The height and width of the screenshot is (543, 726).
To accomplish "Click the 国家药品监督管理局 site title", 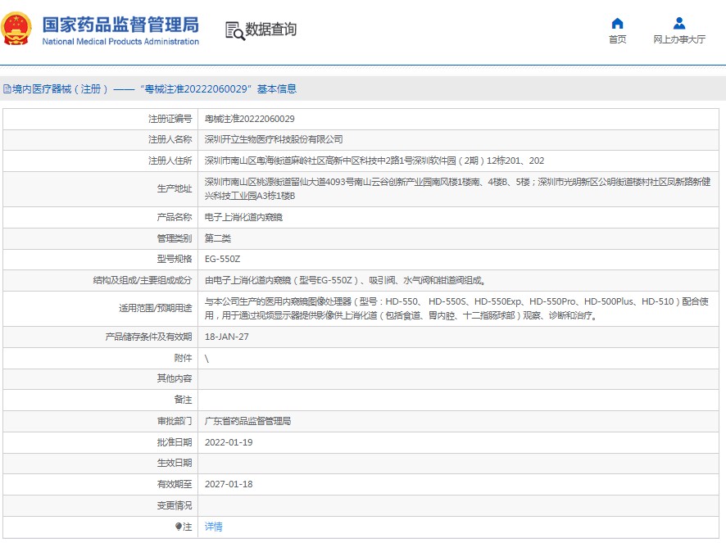I will click(120, 23).
